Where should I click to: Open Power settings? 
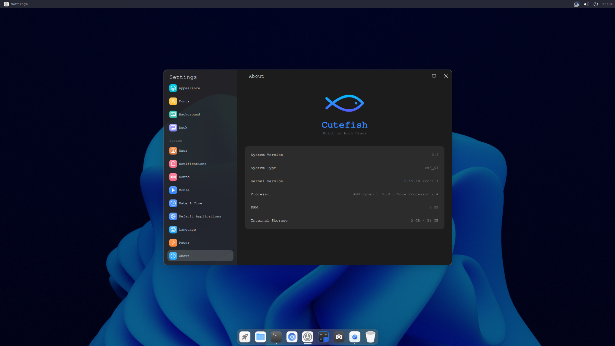[x=184, y=242]
